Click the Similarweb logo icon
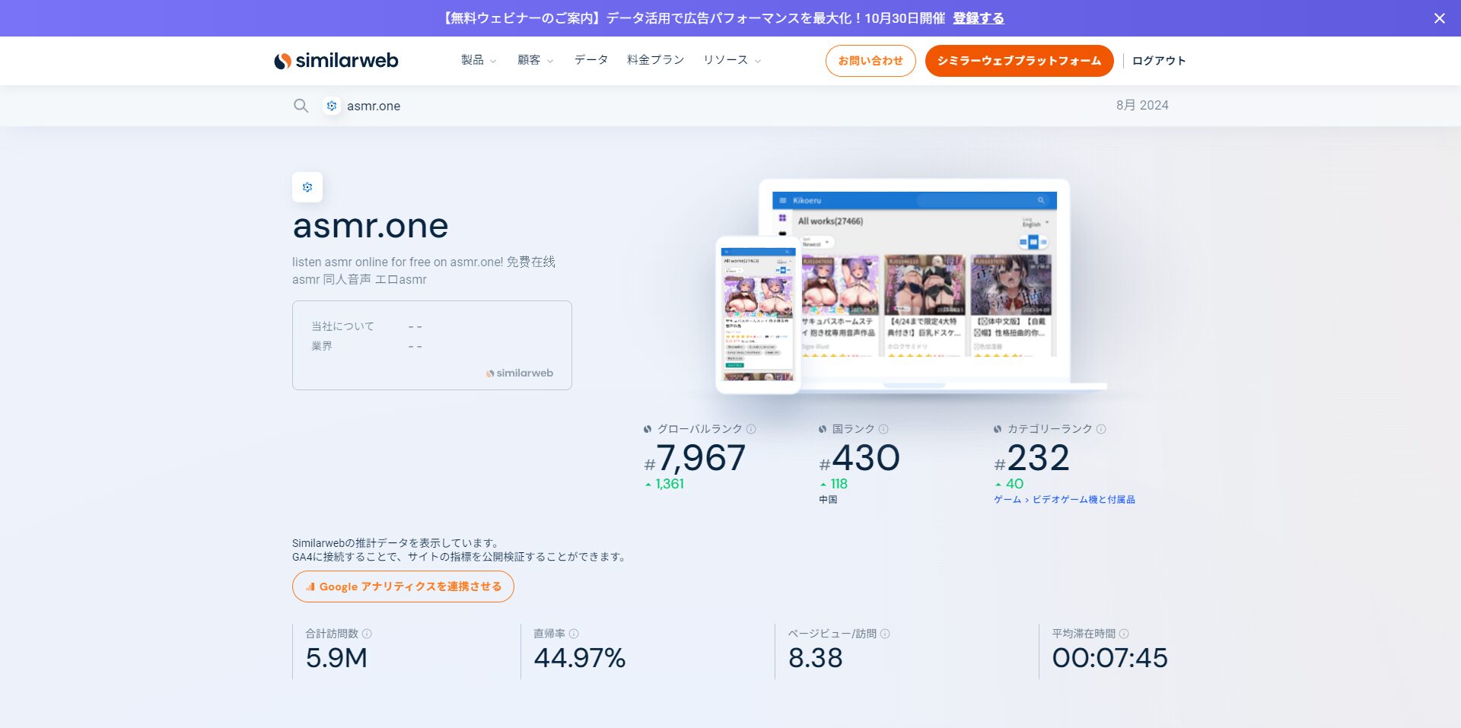 coord(281,60)
